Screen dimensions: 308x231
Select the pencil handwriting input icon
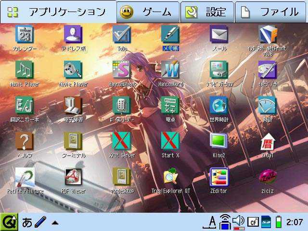40,222
